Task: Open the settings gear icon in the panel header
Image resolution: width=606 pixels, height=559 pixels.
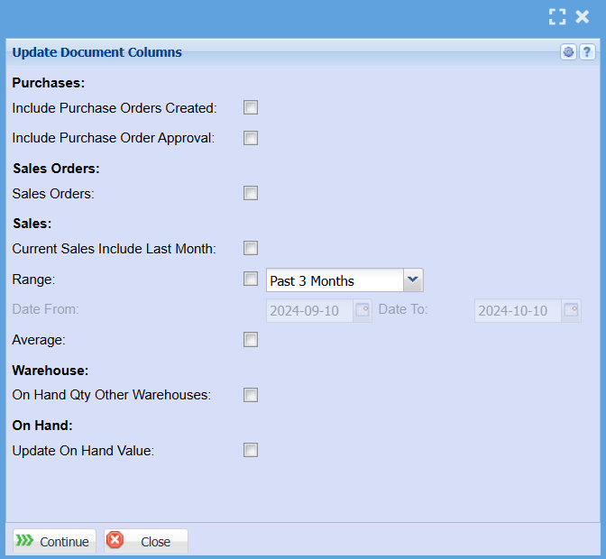Action: point(568,51)
